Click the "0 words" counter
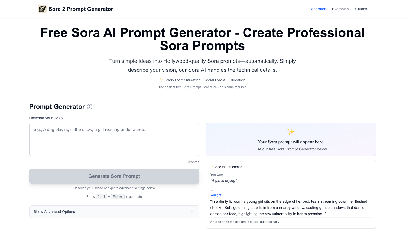409x236 pixels. coord(193,162)
